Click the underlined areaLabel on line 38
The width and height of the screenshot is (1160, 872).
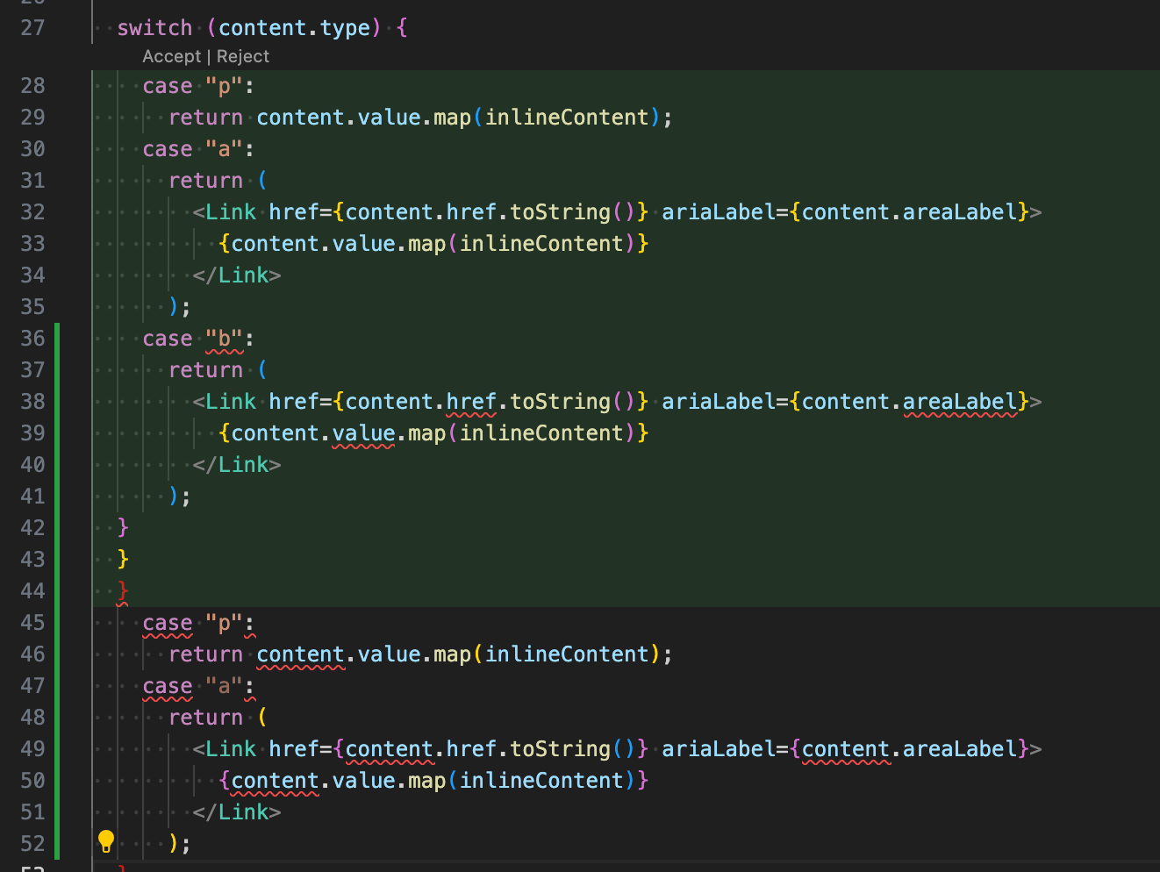coord(960,402)
